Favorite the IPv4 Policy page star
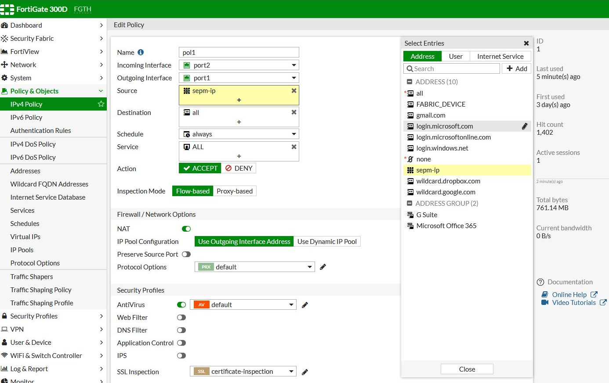 tap(101, 104)
